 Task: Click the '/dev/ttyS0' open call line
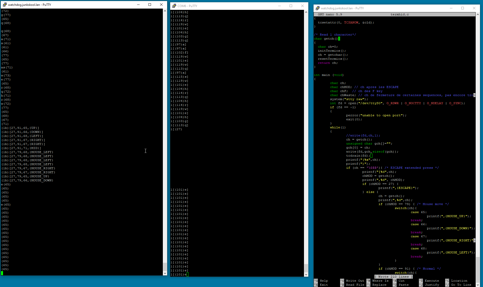pyautogui.click(x=397, y=103)
